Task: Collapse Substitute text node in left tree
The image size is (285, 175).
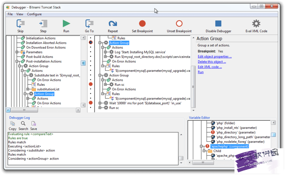Action: 25,75
